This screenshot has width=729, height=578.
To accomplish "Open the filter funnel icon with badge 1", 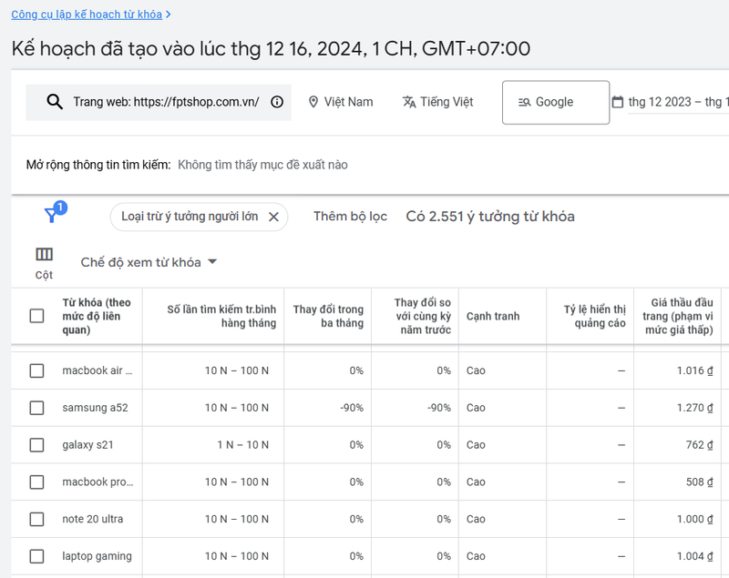I will tap(52, 215).
